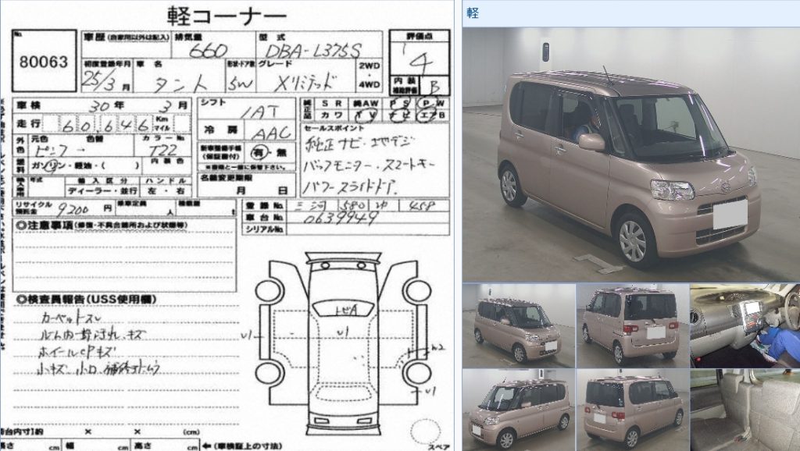
Task: Click the overall grade score 4
Action: (x=421, y=62)
